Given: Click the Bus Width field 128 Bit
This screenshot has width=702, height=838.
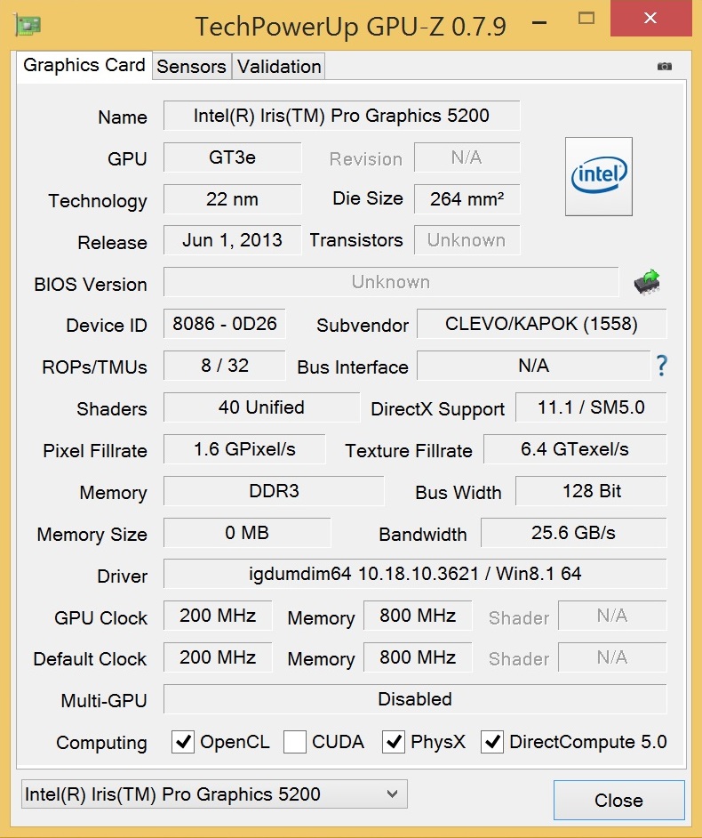Looking at the screenshot, I should point(591,491).
